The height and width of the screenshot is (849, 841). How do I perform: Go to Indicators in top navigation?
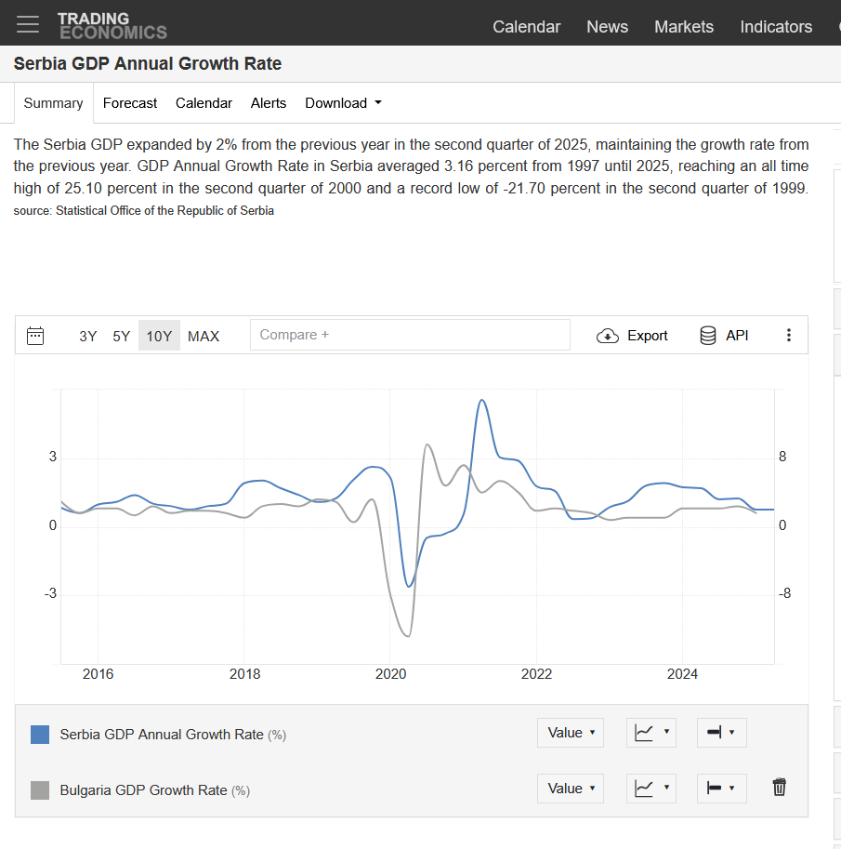(776, 27)
